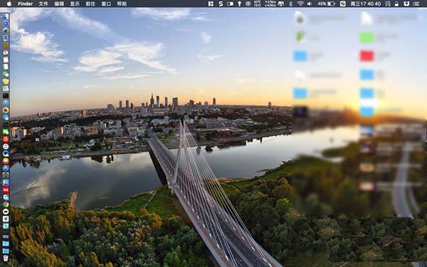This screenshot has width=427, height=267.
Task: Open the red NetEase Music icon in Dock
Action: [6, 140]
